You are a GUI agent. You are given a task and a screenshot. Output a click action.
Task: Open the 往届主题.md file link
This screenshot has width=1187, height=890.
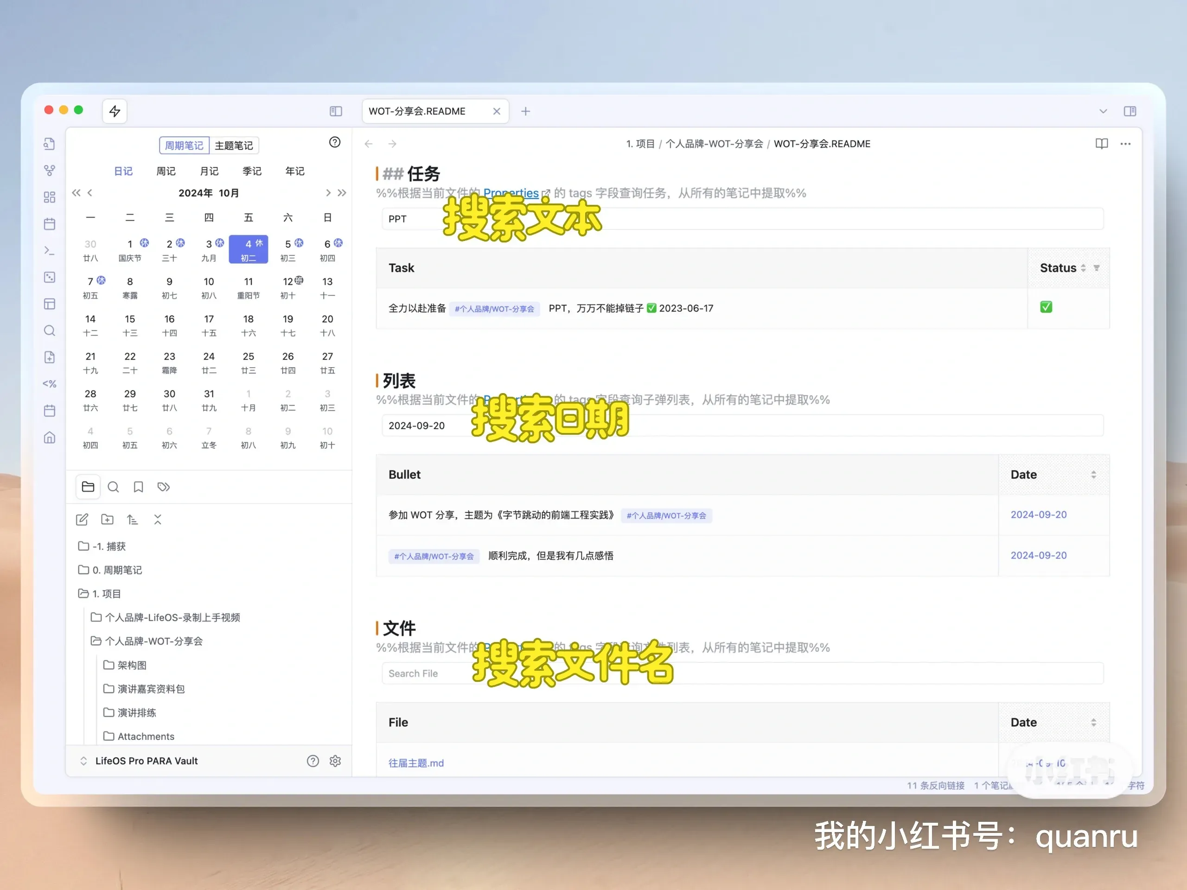click(416, 763)
